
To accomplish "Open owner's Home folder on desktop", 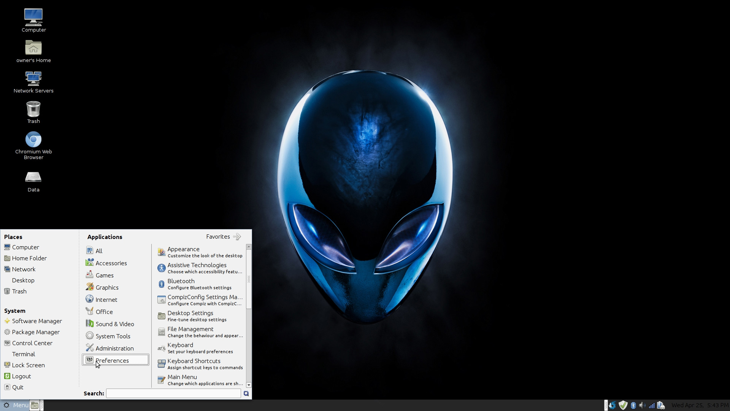I will [33, 51].
